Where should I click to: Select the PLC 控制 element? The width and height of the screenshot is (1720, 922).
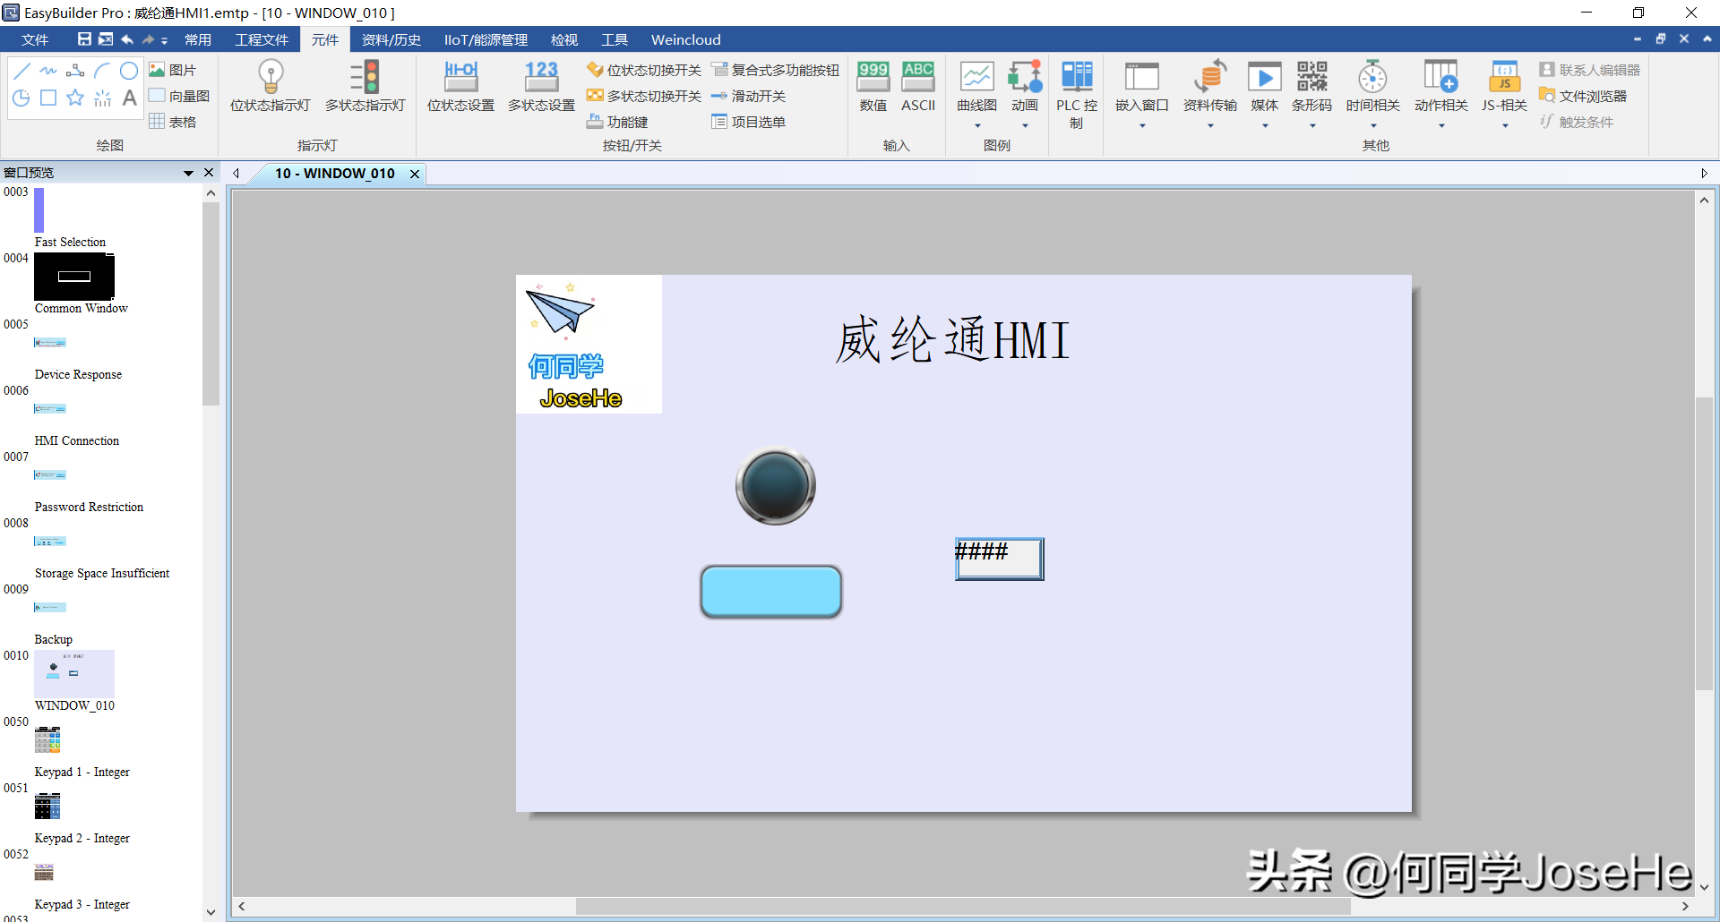click(1076, 90)
